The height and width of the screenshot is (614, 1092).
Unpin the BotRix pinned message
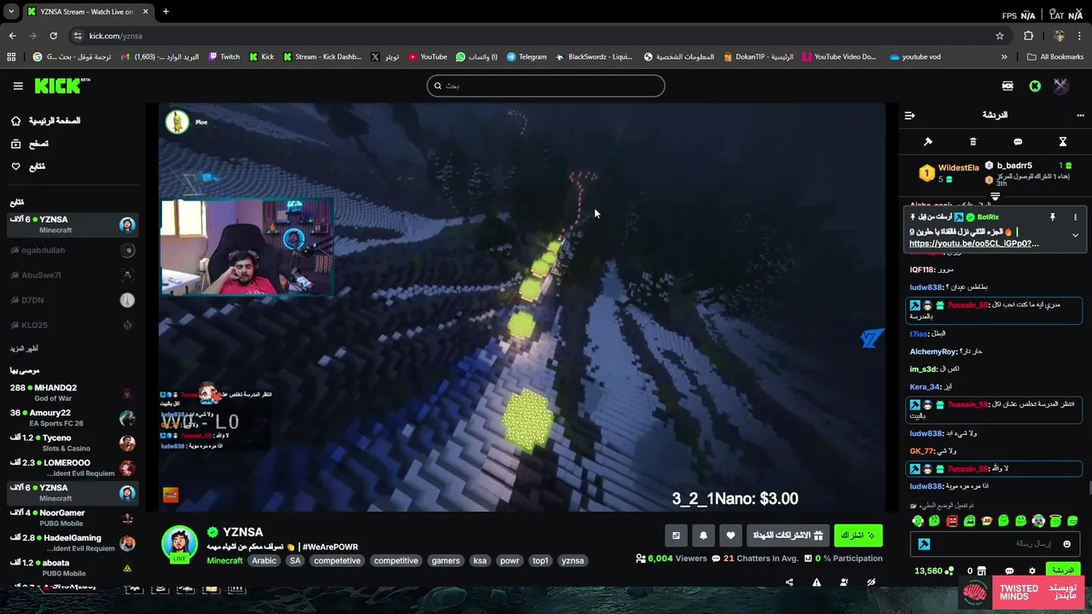tap(1052, 217)
